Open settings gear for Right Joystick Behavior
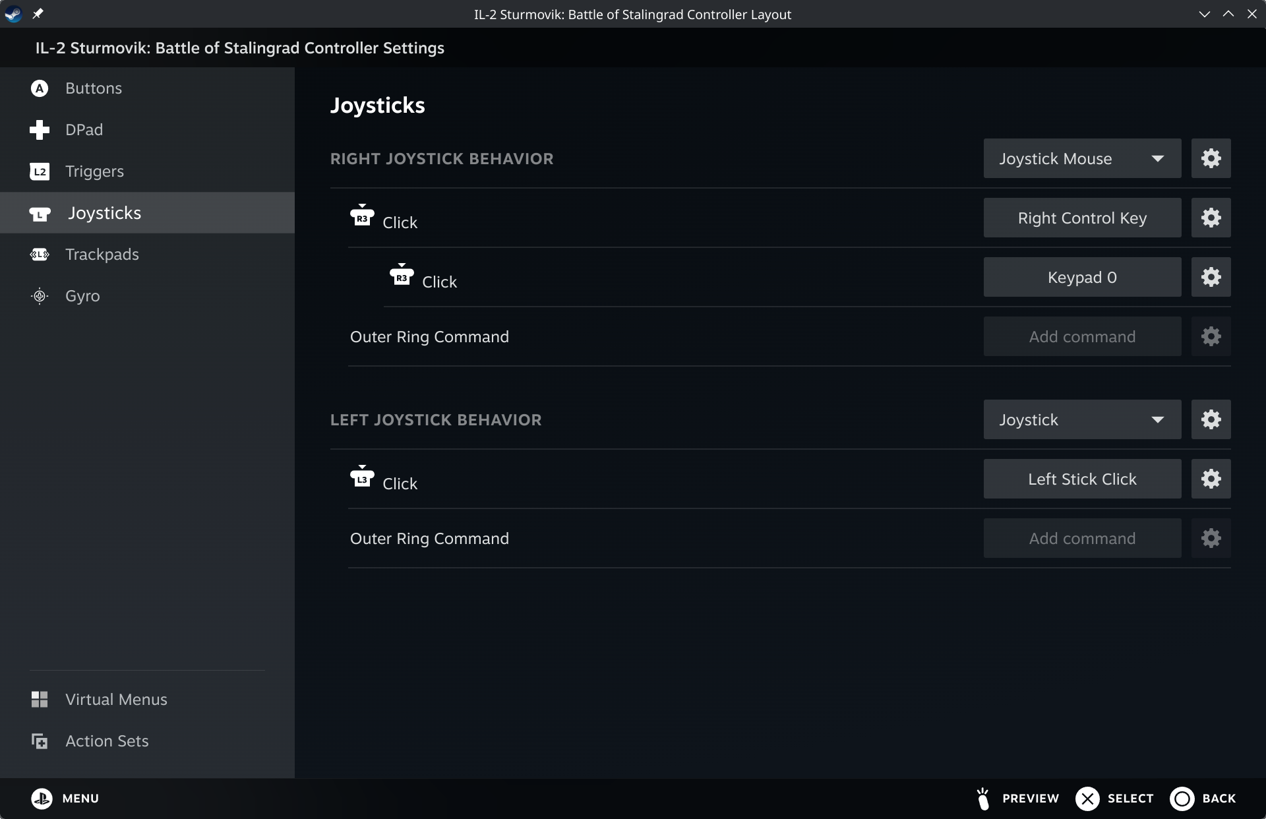This screenshot has width=1266, height=819. pyautogui.click(x=1211, y=158)
